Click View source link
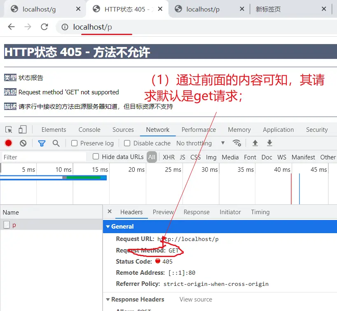 point(196,299)
